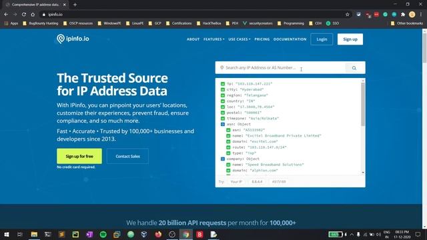
Task: Try the Your IP example
Action: [236, 181]
